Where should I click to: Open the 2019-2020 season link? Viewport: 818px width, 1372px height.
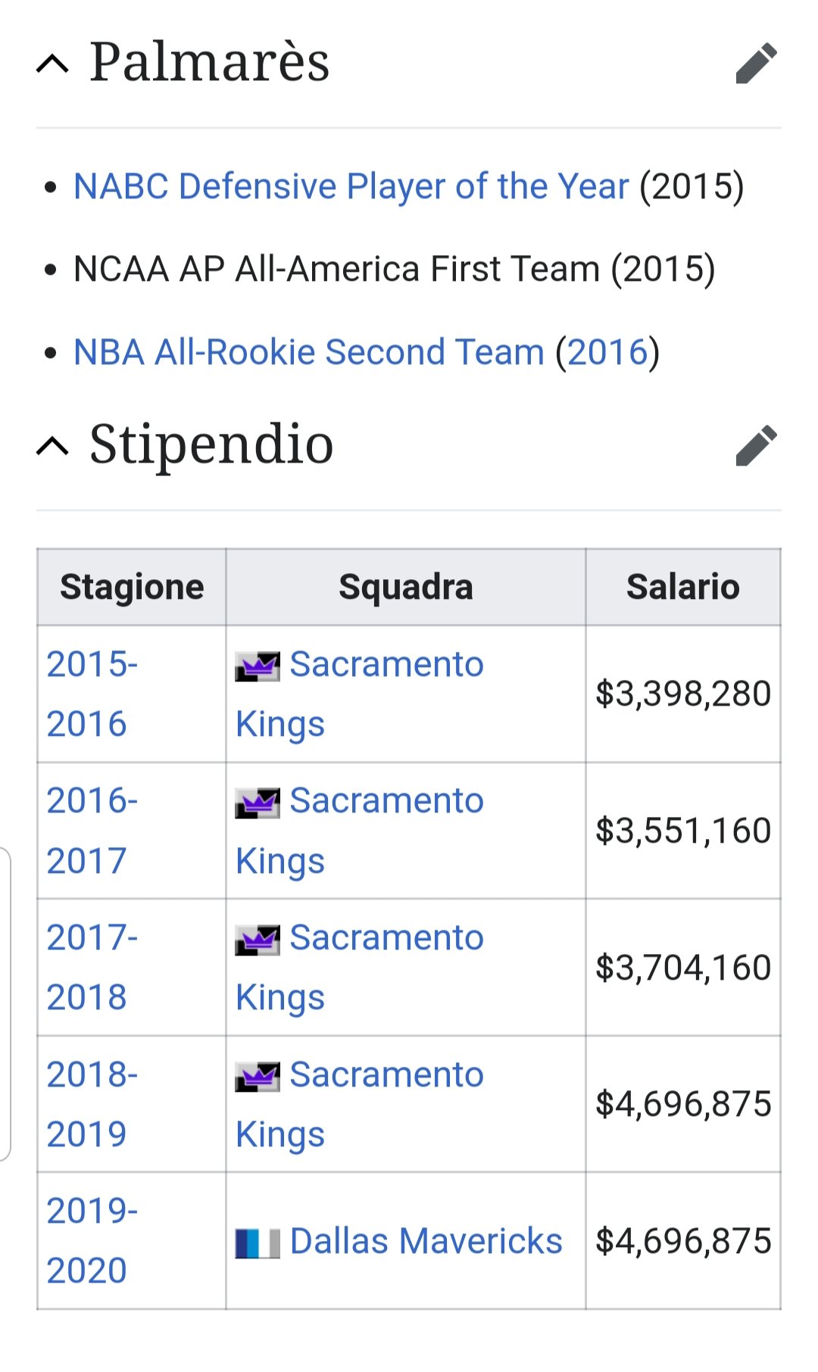pyautogui.click(x=91, y=1240)
